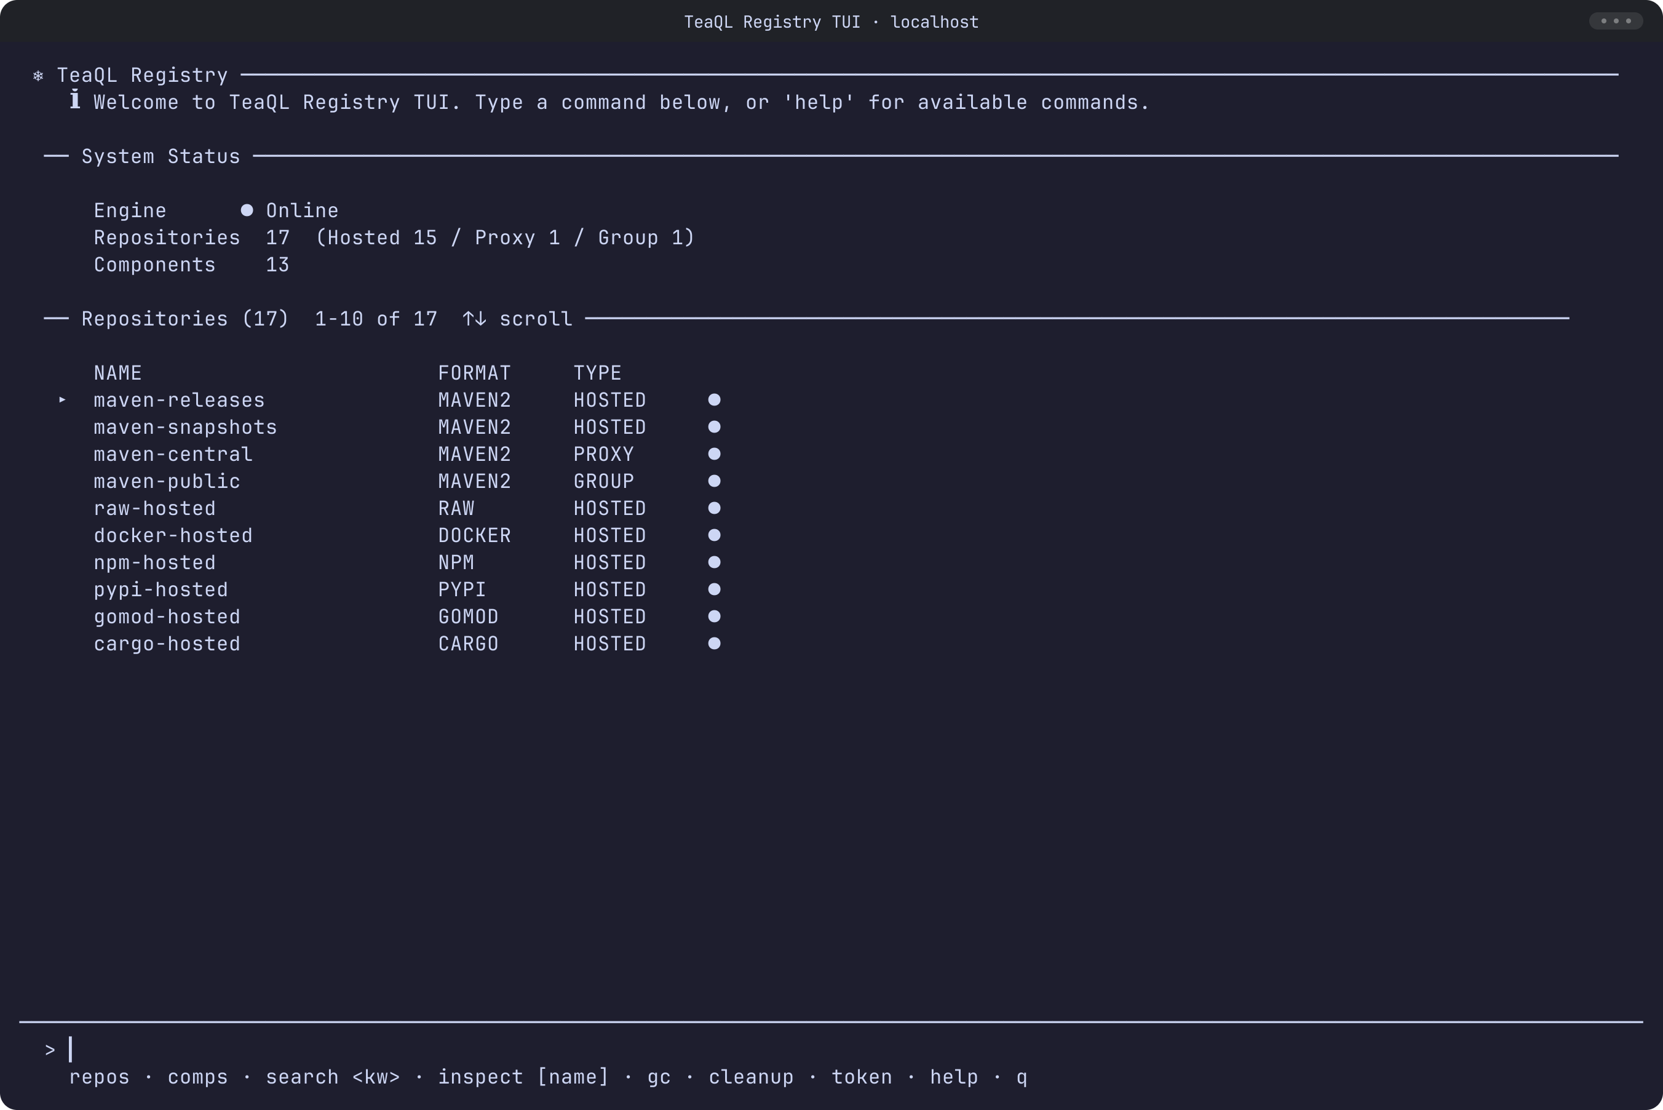Click the '1-10 of 17' pagination text
1663x1110 pixels.
pos(376,319)
